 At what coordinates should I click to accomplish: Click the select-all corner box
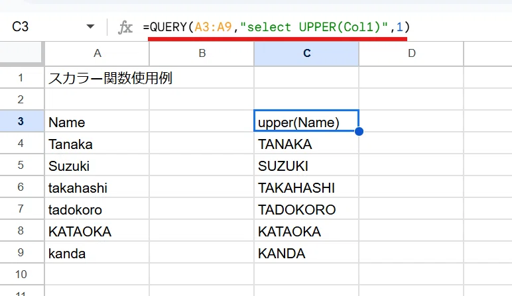pyautogui.click(x=21, y=52)
